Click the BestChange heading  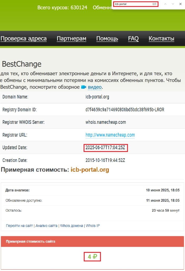pos(22,64)
